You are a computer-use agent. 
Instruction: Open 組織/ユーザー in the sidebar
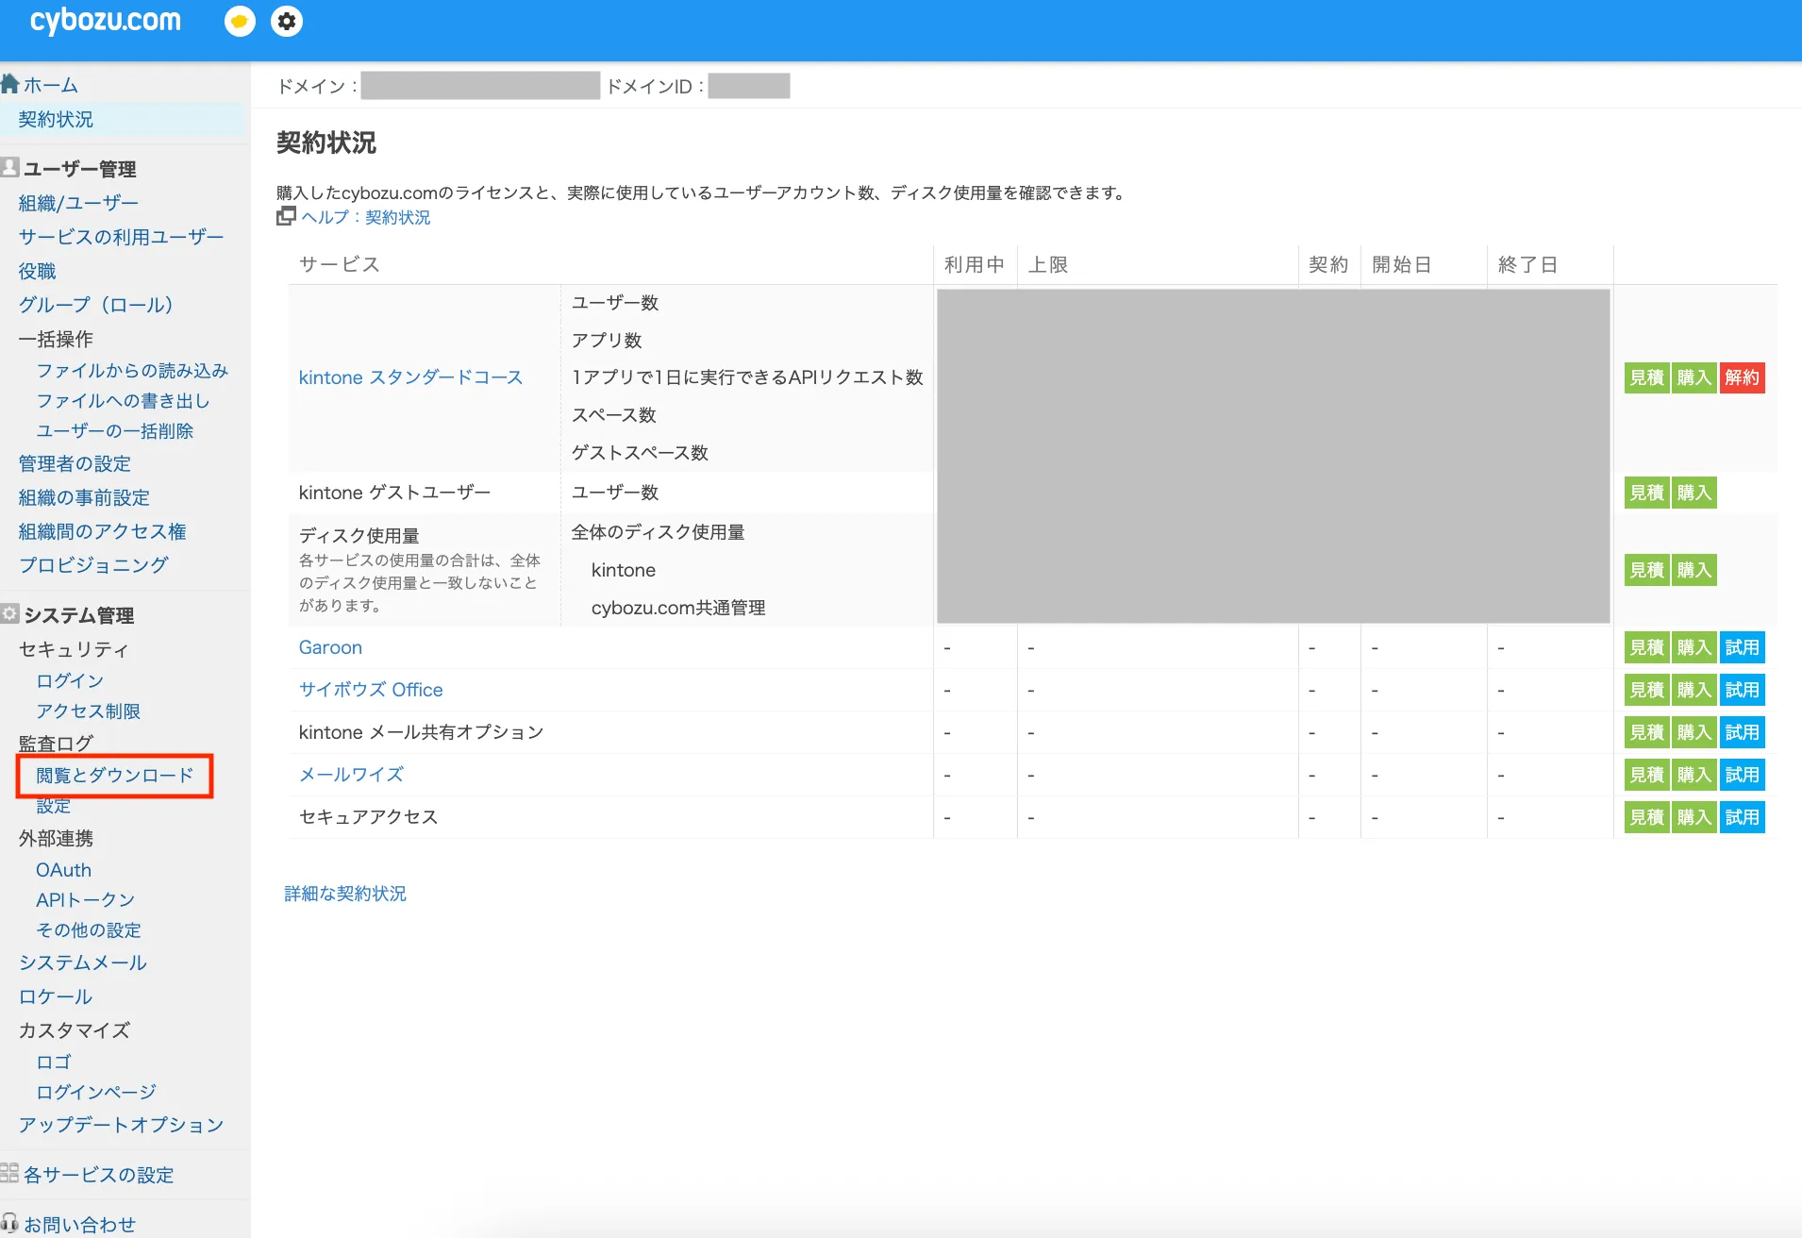click(78, 203)
